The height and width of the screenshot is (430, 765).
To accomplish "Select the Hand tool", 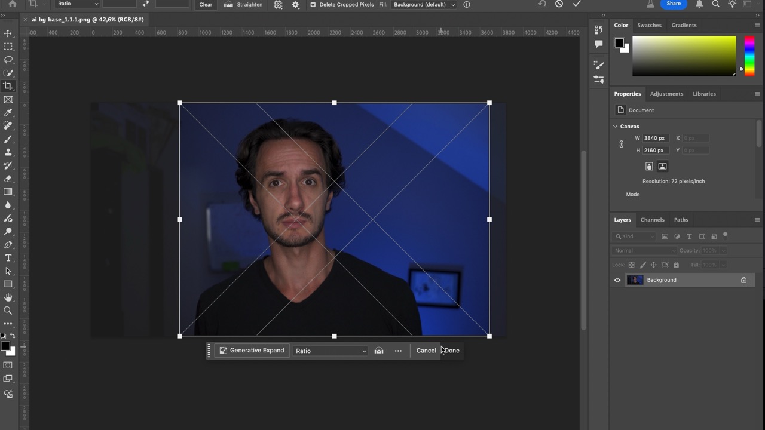I will (x=8, y=297).
